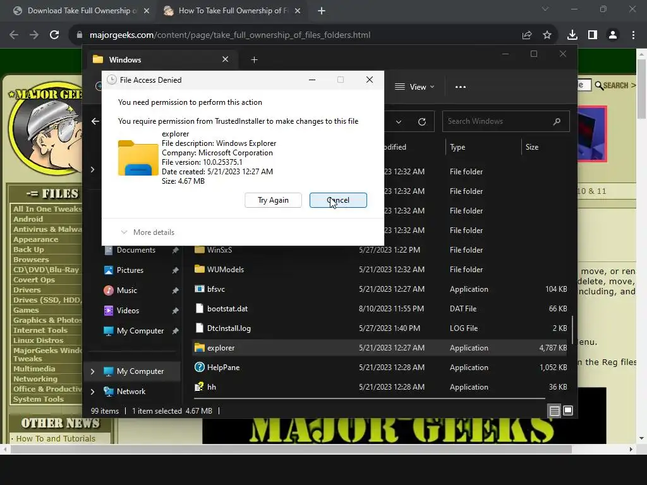Click the Chrome address bar URL
647x485 pixels.
(230, 35)
